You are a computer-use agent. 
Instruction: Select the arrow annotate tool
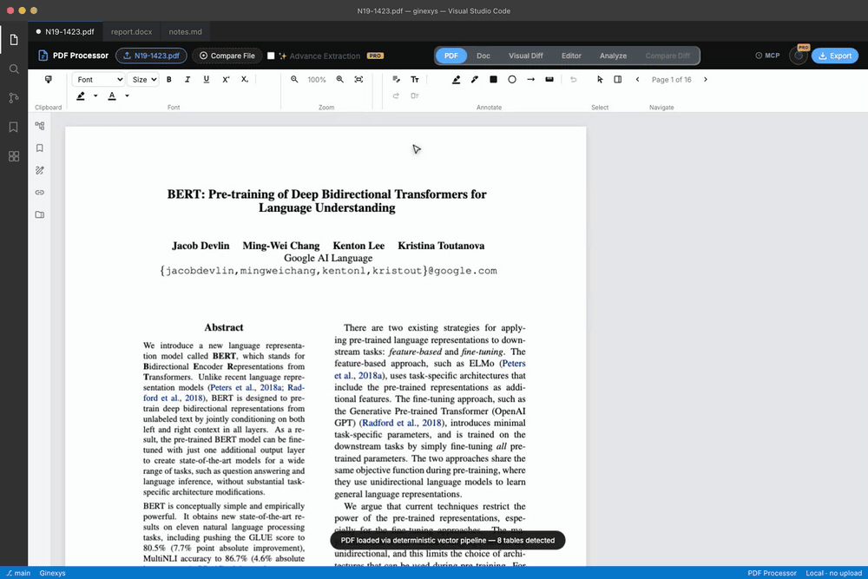click(531, 80)
